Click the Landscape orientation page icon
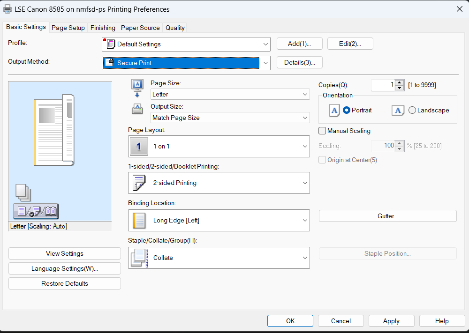The height and width of the screenshot is (333, 469). [x=398, y=111]
